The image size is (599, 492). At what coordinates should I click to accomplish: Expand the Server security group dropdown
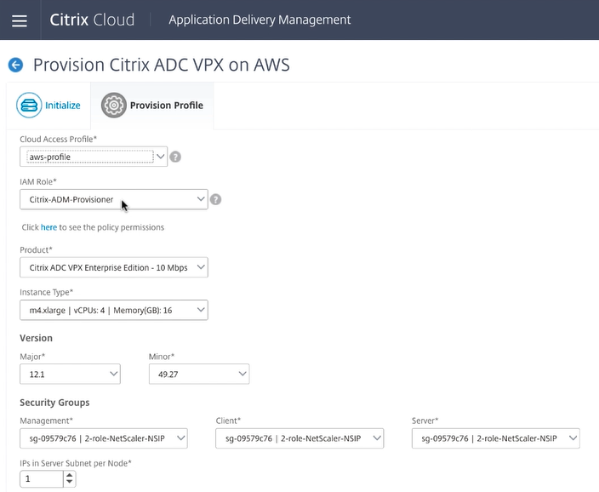coord(495,438)
